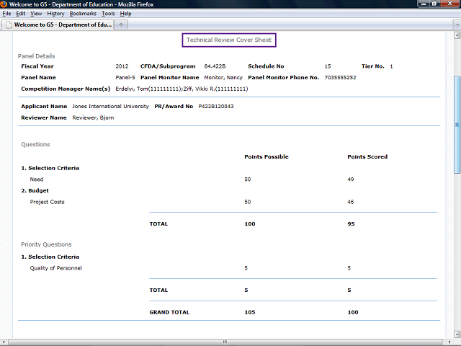
Task: Open the Bookmarks menu
Action: point(83,14)
